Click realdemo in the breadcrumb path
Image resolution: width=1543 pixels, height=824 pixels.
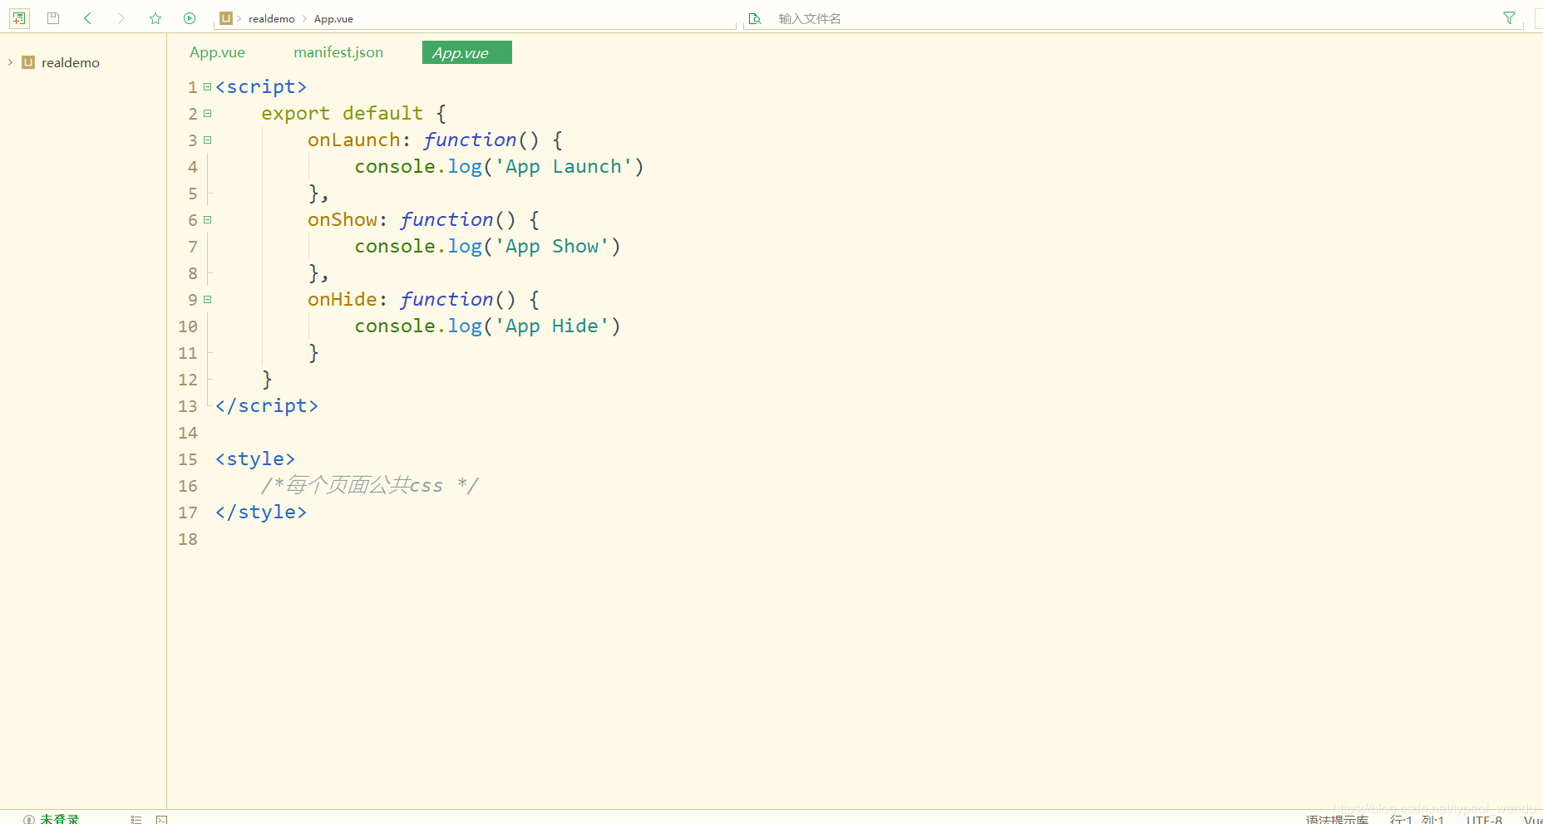(271, 18)
